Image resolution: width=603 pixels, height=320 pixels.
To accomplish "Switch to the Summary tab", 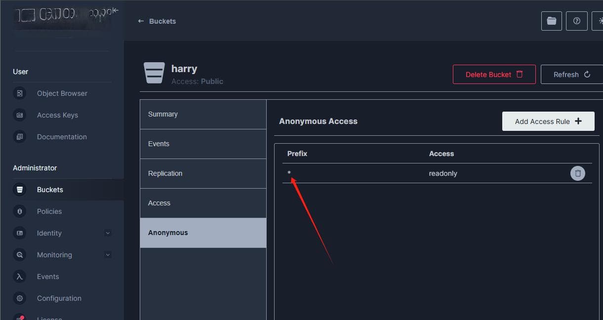I will click(x=203, y=114).
